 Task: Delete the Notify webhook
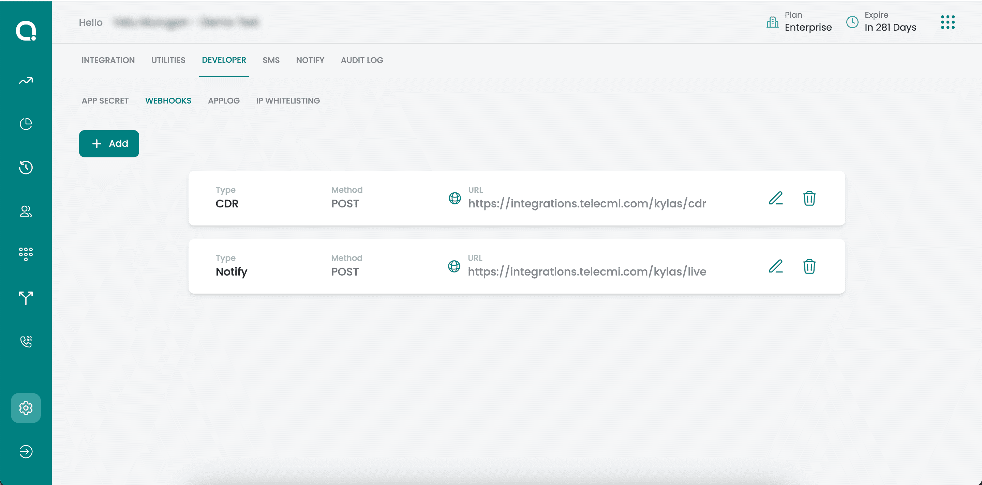pyautogui.click(x=809, y=266)
